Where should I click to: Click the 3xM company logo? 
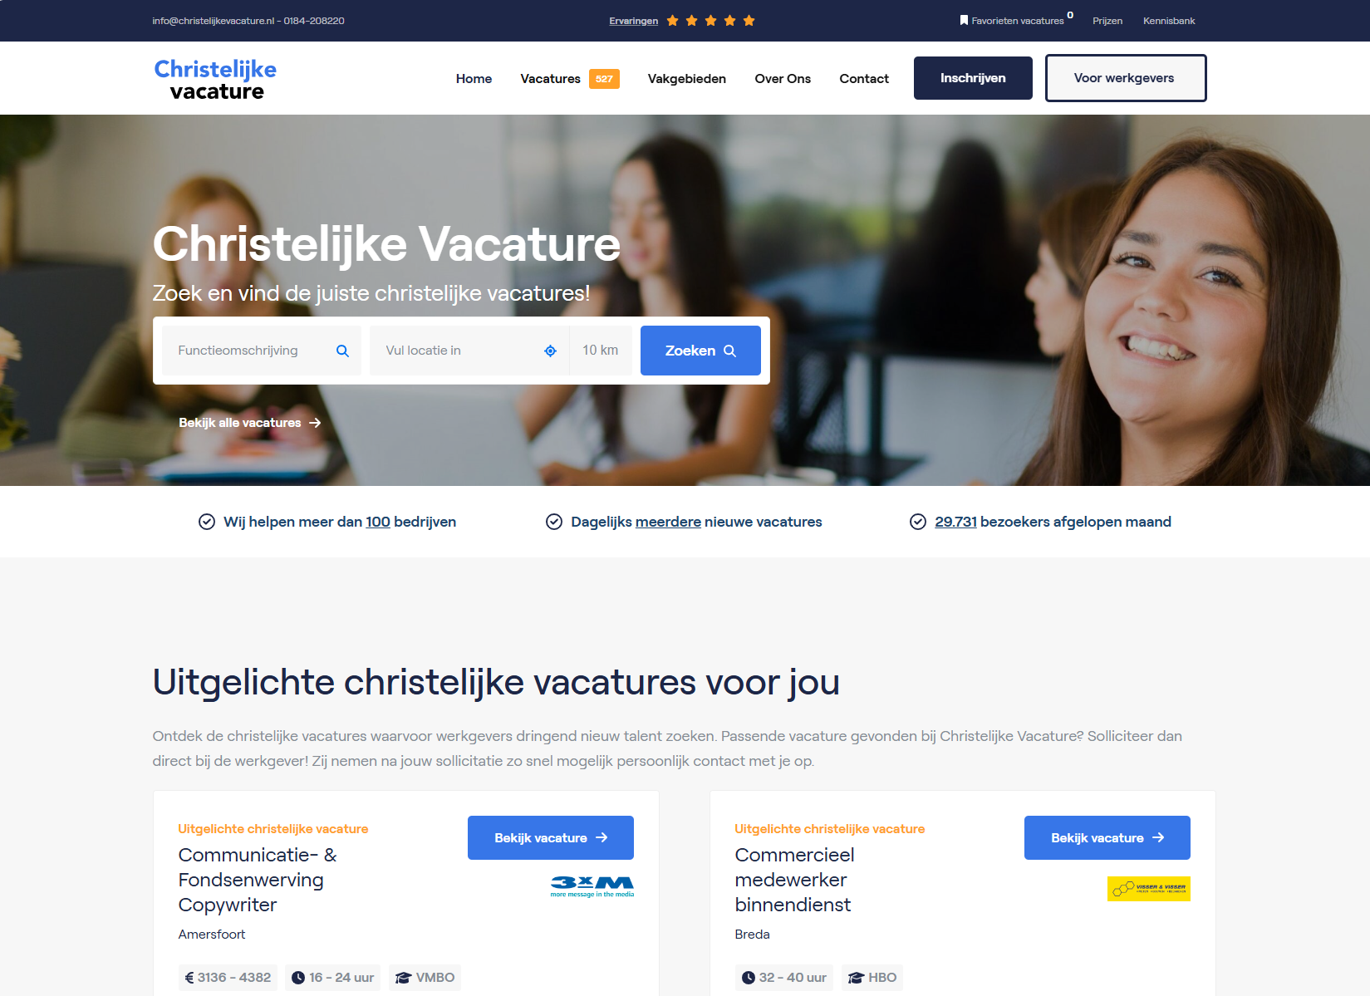coord(592,886)
